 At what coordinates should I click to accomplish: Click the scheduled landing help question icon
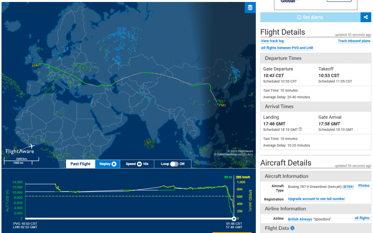[300, 129]
